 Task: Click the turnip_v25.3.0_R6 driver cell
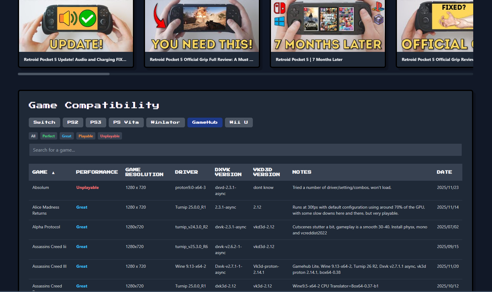(192, 247)
